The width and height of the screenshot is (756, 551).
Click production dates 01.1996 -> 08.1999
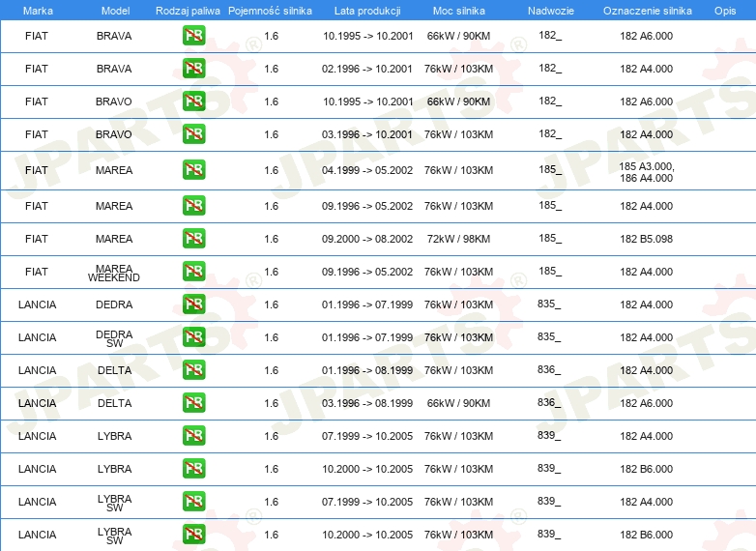(367, 370)
